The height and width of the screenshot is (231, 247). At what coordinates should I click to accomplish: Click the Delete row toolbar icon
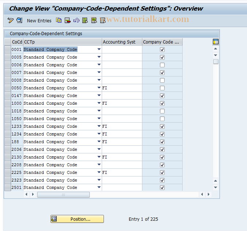pos(67,21)
